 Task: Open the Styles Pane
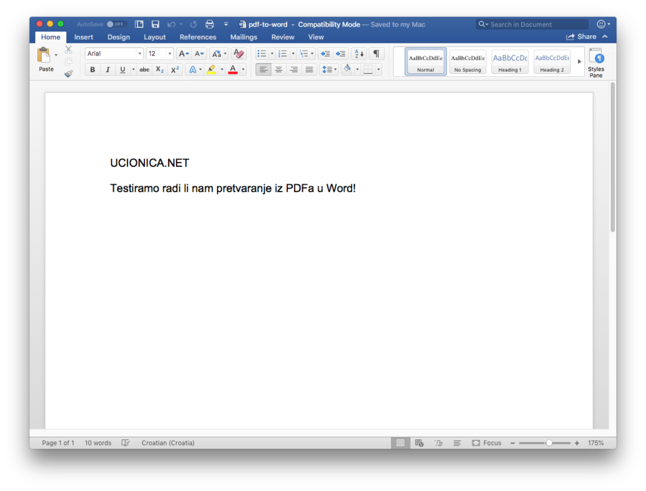[x=596, y=62]
